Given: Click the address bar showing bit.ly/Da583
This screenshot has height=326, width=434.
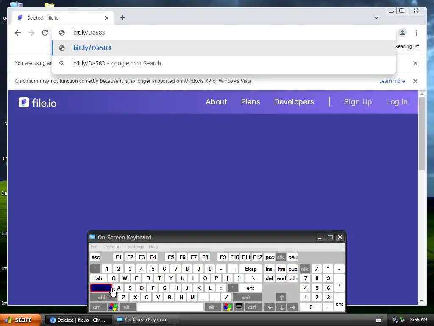Looking at the screenshot, I should pyautogui.click(x=224, y=33).
